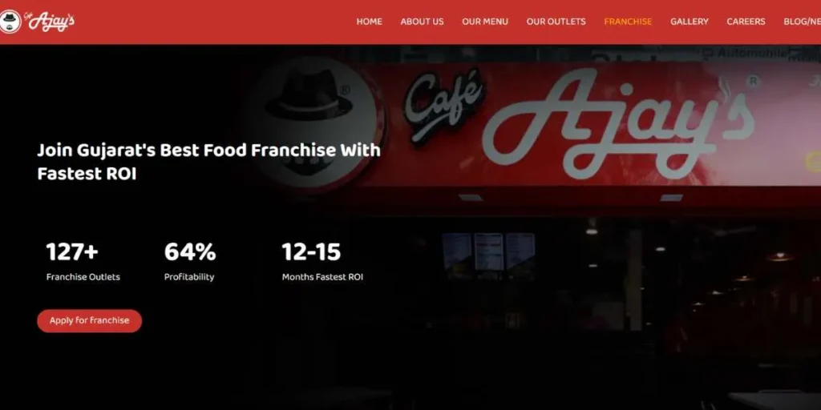The image size is (821, 410).
Task: Click the 12-15 months figure
Action: point(312,251)
